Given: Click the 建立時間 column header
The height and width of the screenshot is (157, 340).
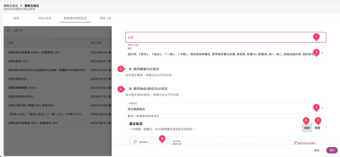Looking at the screenshot, I should tap(96, 43).
